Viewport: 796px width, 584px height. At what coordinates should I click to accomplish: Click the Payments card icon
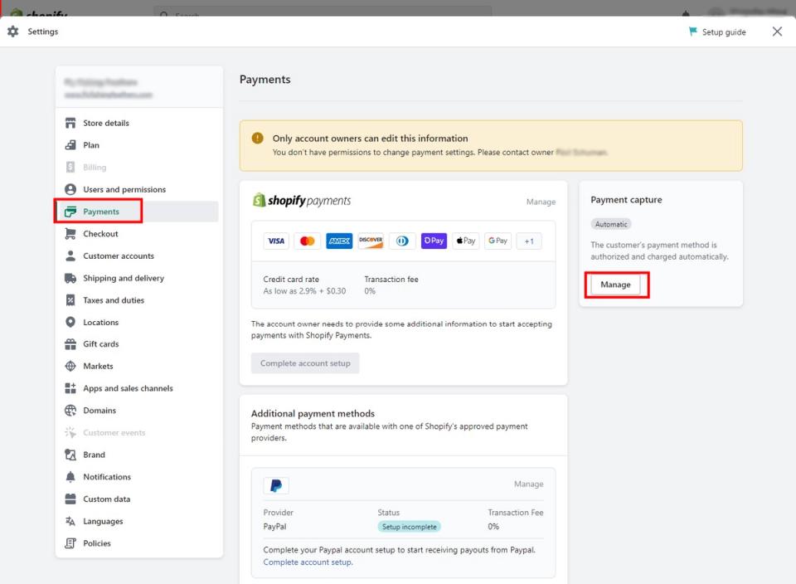pos(70,212)
